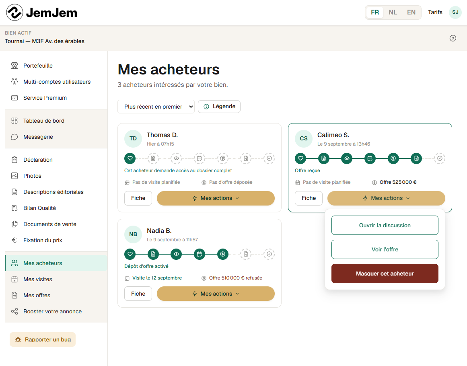Open Fiche for Calimeo S.
The height and width of the screenshot is (366, 467).
(x=309, y=198)
